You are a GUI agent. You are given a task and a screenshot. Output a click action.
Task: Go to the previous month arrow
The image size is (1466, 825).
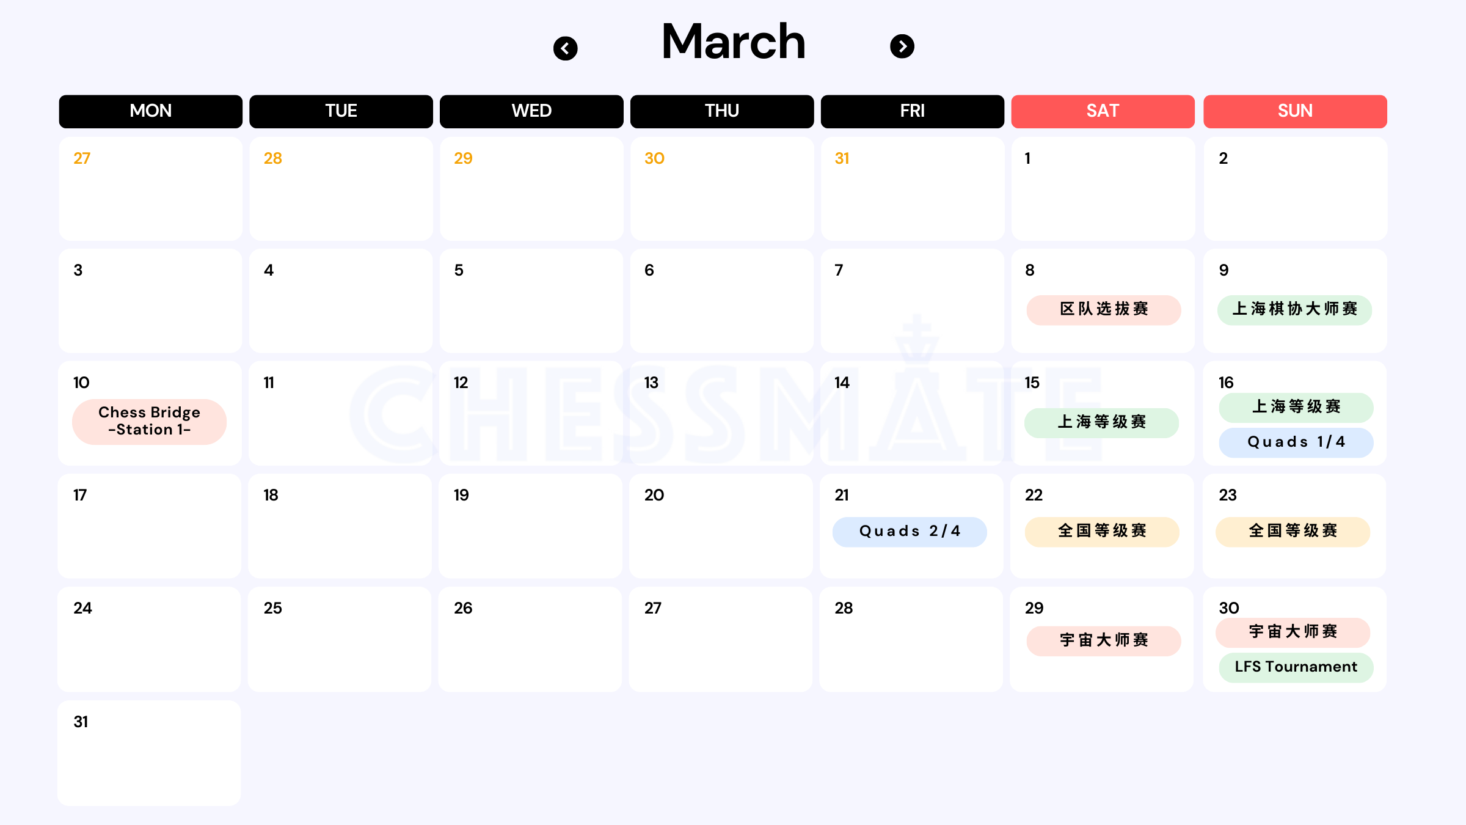tap(565, 48)
